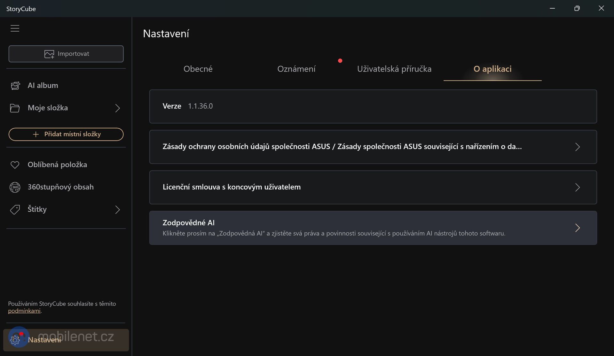This screenshot has width=614, height=356.
Task: Open 360stupňový obsah via its 360 icon
Action: click(x=15, y=187)
